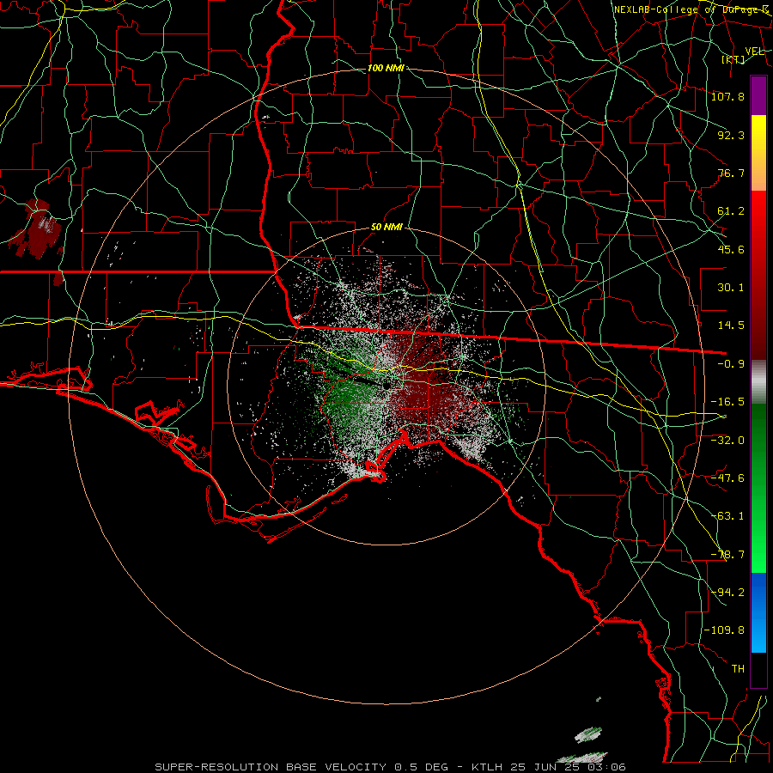Select the -78.7 scale value
This screenshot has height=773, width=773.
(x=727, y=555)
